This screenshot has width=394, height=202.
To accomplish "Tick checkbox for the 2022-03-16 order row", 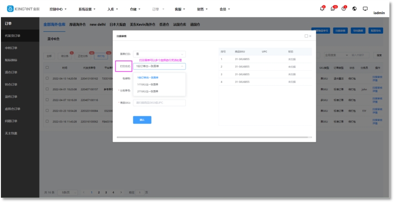I will (47, 122).
